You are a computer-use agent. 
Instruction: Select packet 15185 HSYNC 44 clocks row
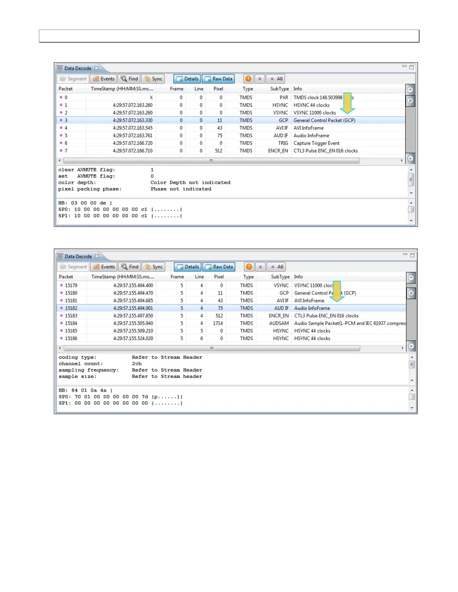click(x=231, y=331)
